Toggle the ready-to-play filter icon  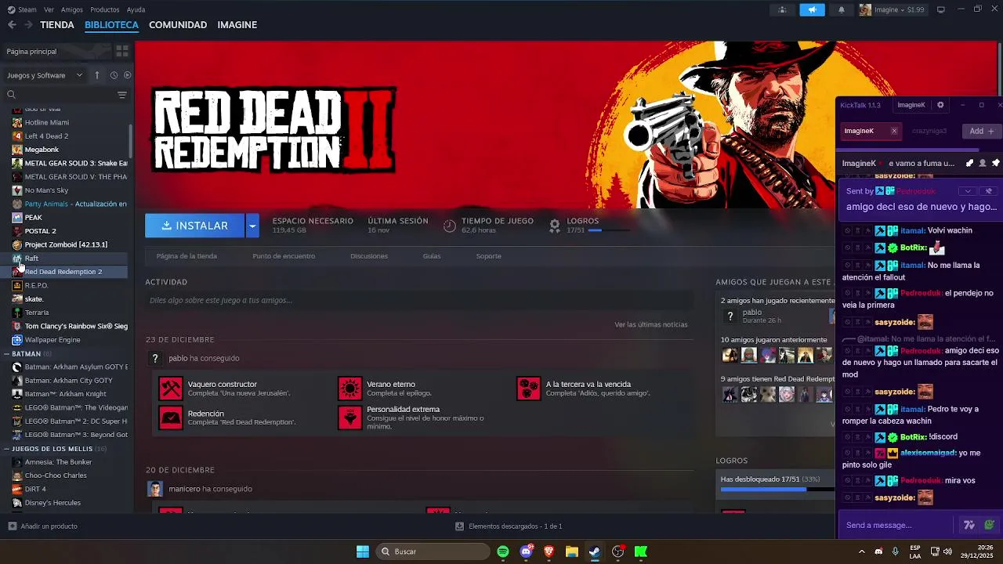click(127, 75)
